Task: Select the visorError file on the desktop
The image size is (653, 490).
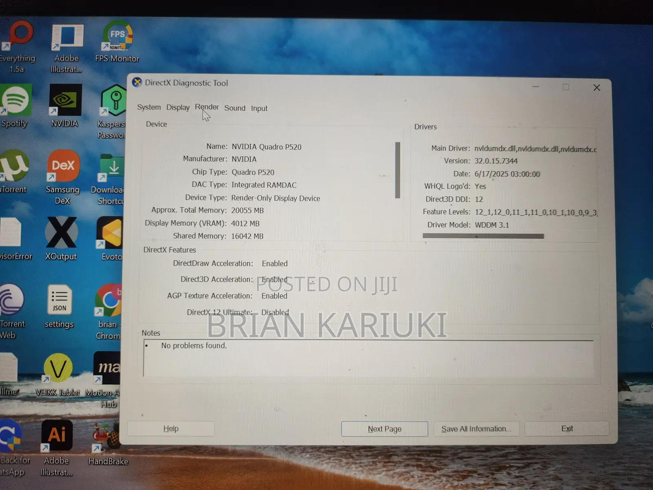Action: (x=16, y=239)
